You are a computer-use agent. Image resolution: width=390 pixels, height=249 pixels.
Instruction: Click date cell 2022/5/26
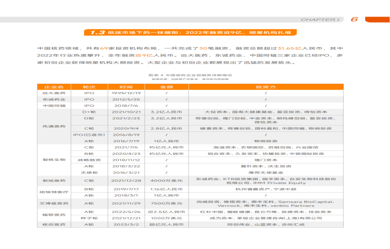click(x=126, y=212)
